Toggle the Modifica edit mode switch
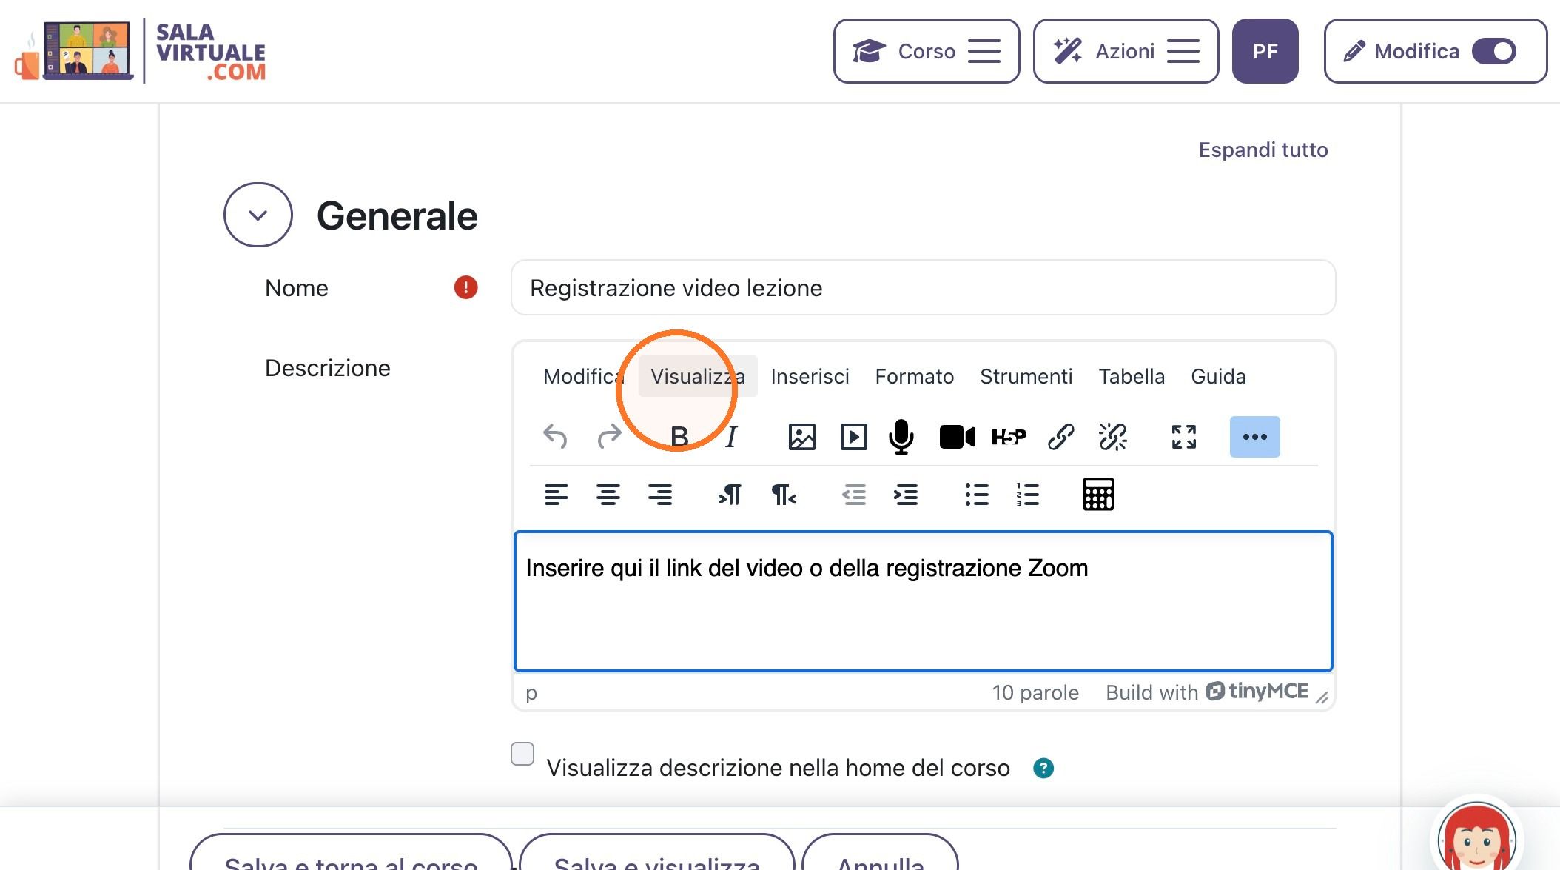This screenshot has width=1560, height=870. (x=1494, y=51)
